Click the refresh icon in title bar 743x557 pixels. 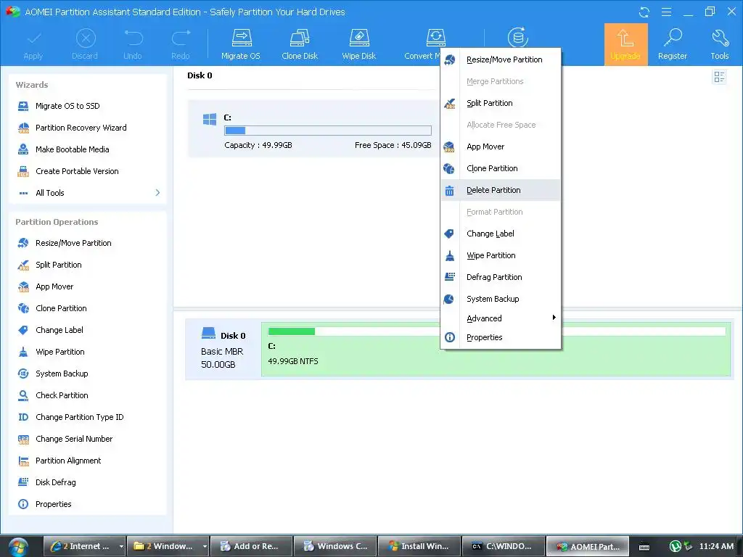(x=644, y=12)
